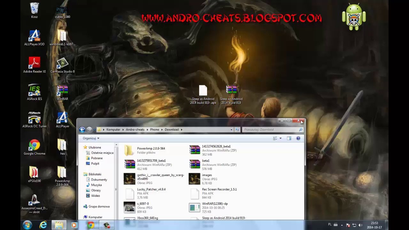Viewport: 409px width, 230px height.
Task: Expand the arrow after Download breadcrumb
Action: (x=181, y=130)
